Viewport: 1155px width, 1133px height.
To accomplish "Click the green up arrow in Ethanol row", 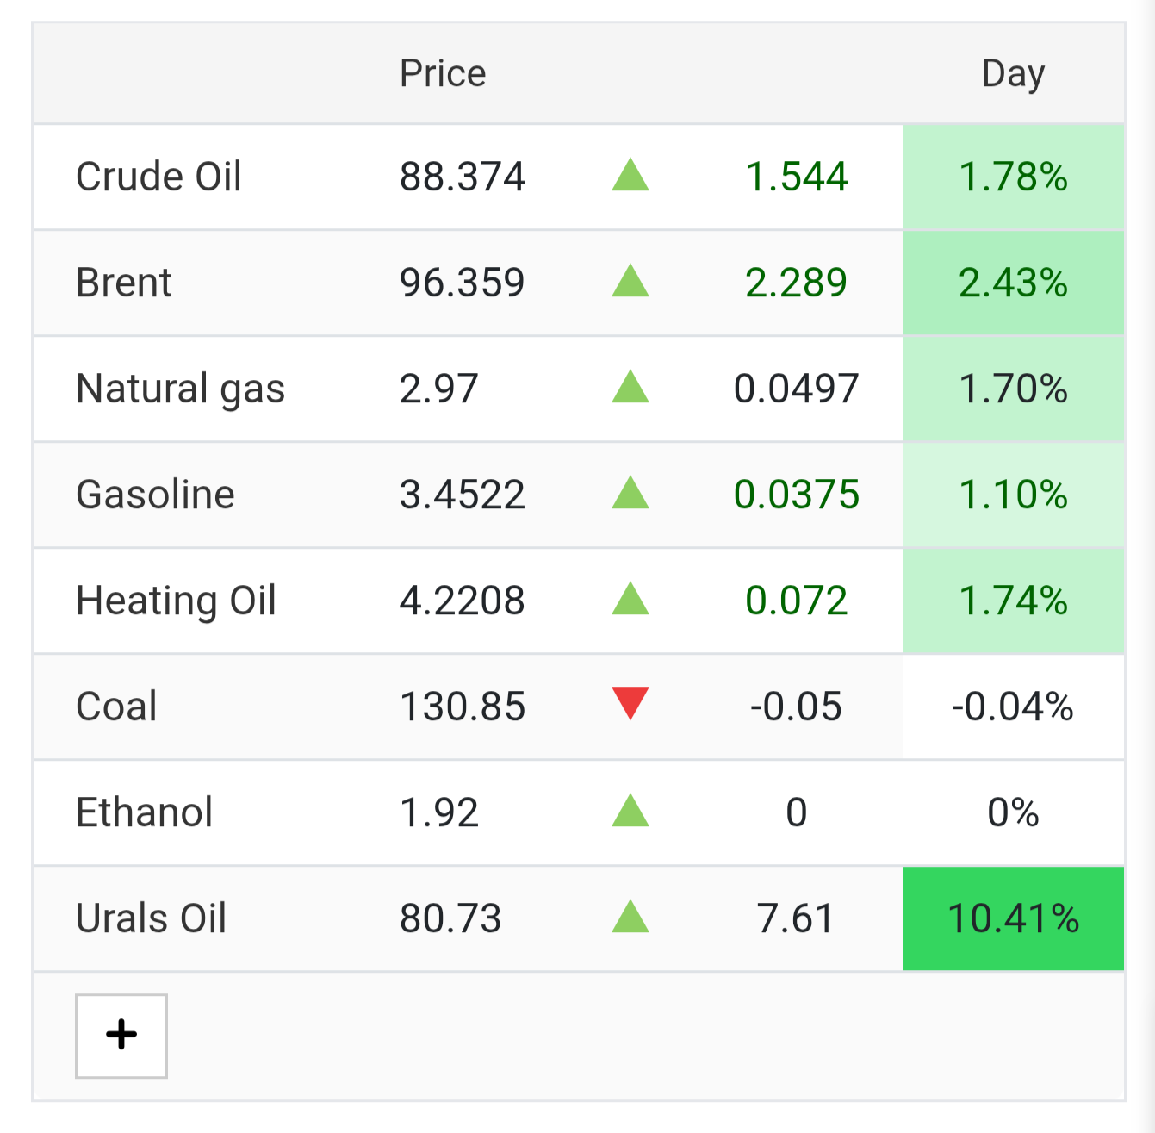I will 630,811.
